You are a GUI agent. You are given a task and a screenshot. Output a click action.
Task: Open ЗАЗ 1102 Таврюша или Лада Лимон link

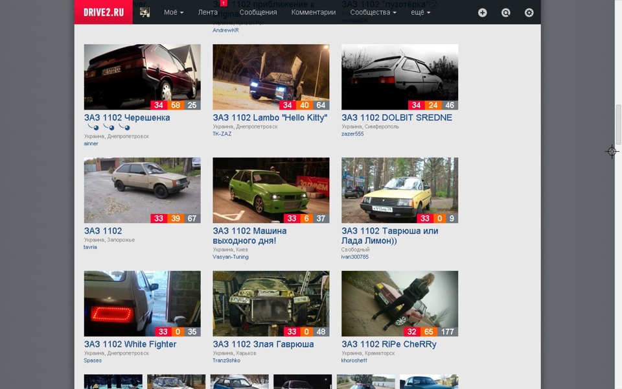[x=389, y=235]
